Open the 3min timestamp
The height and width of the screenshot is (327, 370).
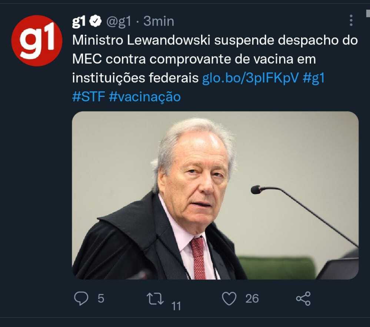(159, 21)
